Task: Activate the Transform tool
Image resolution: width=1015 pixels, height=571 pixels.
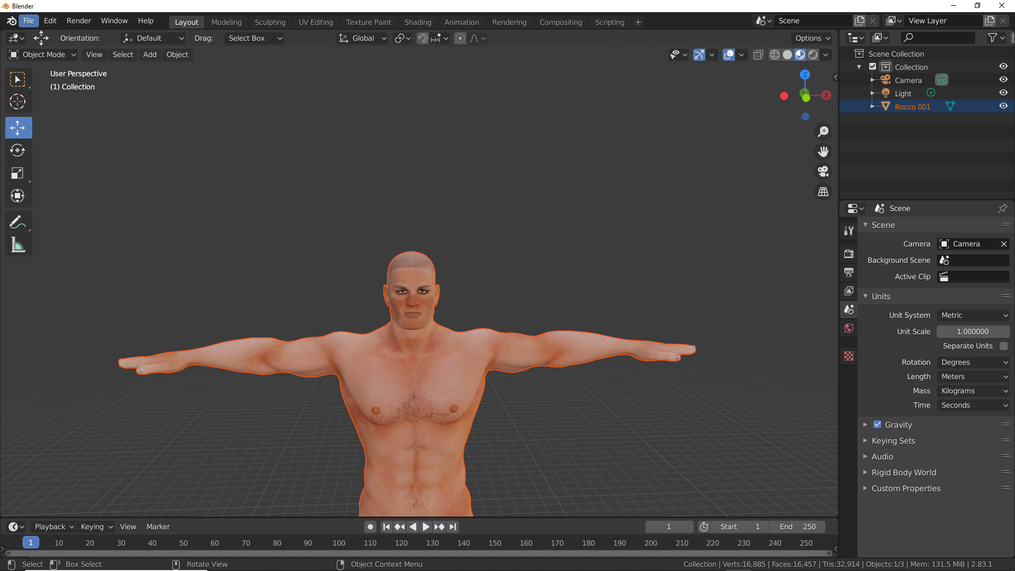Action: (18, 196)
